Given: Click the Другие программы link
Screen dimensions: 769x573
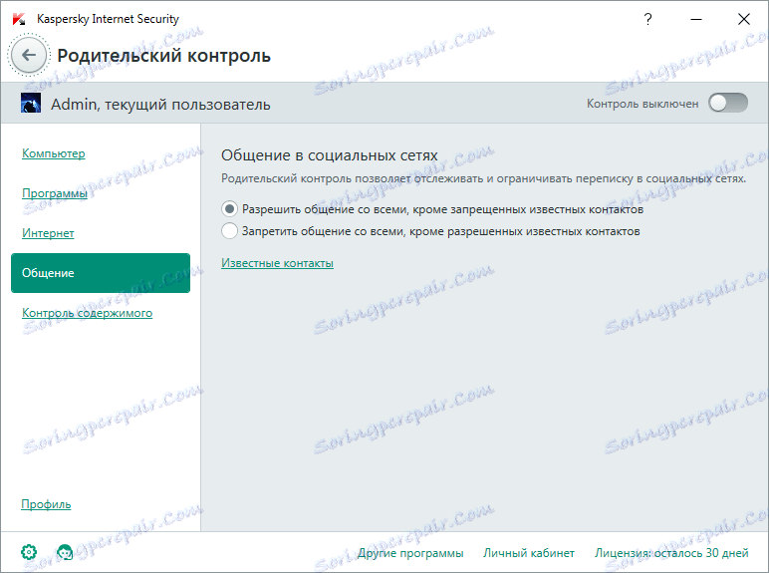Looking at the screenshot, I should tap(410, 553).
